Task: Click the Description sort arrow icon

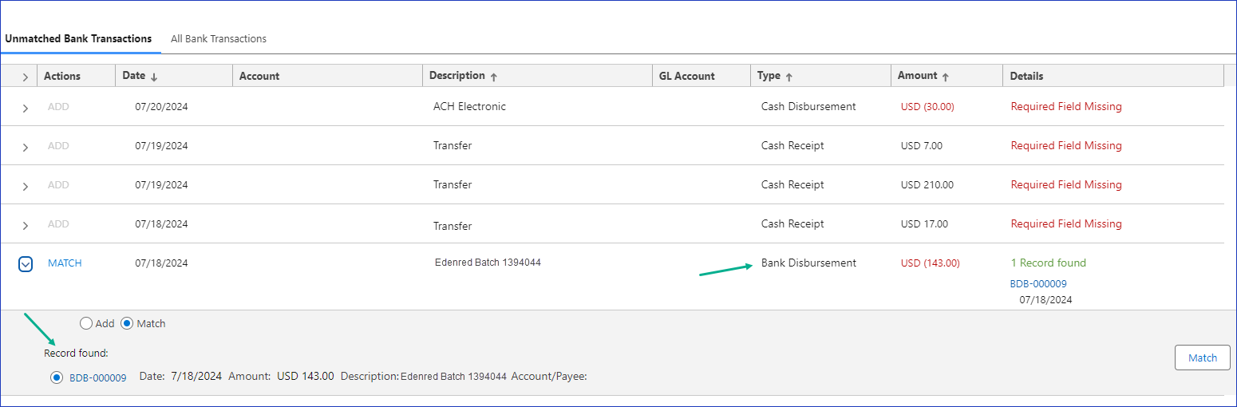Action: click(494, 77)
